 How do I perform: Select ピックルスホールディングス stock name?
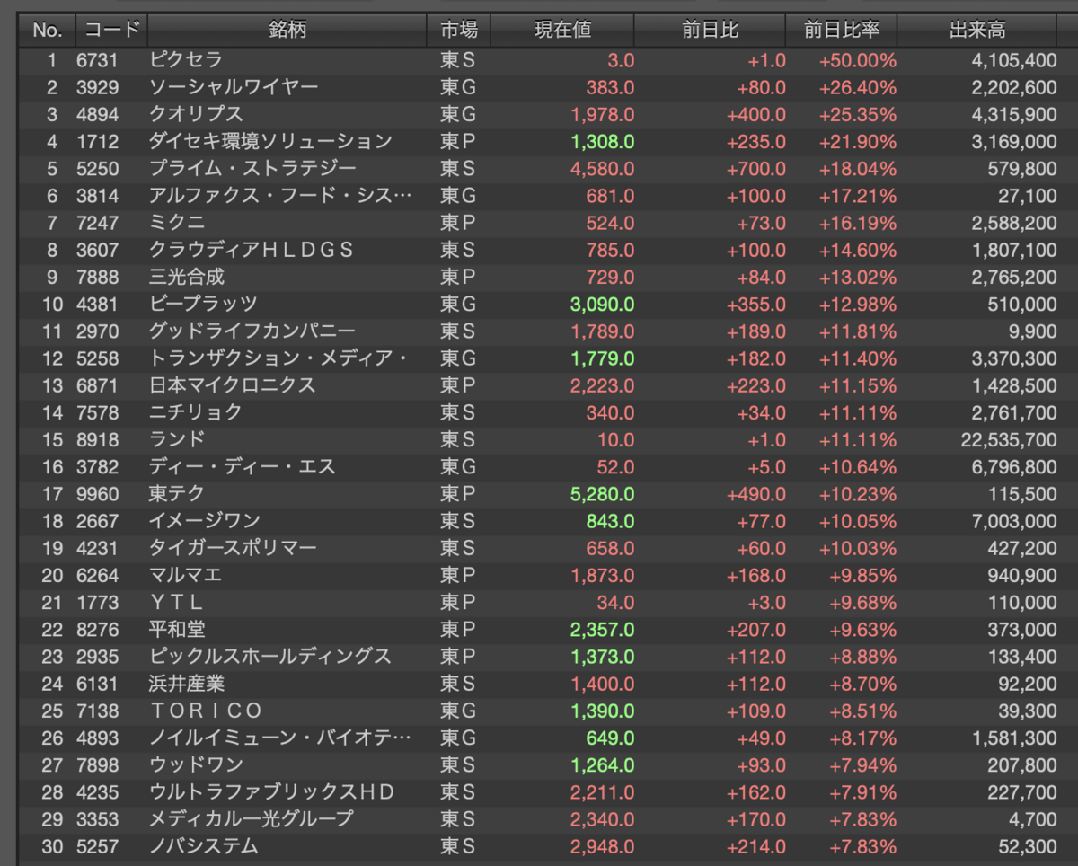pyautogui.click(x=270, y=656)
